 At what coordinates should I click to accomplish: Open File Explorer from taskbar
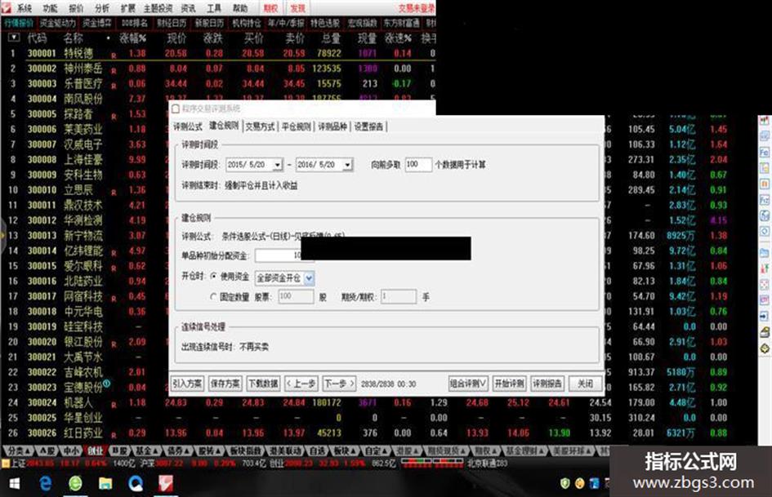105,484
